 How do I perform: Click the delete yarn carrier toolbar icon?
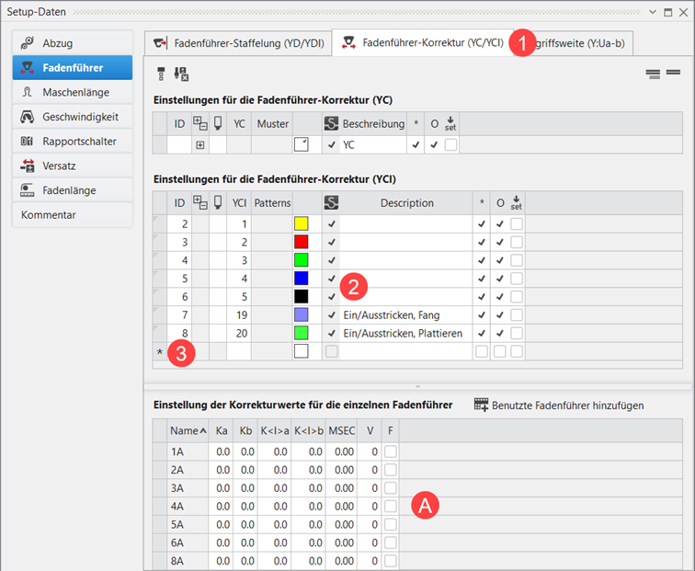click(181, 74)
